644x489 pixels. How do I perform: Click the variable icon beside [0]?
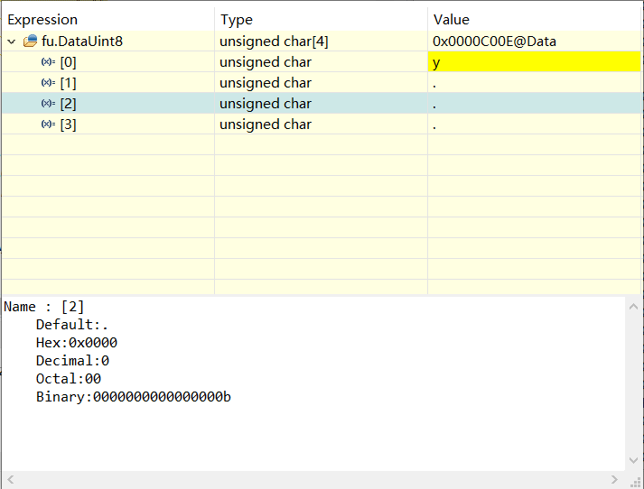[48, 62]
